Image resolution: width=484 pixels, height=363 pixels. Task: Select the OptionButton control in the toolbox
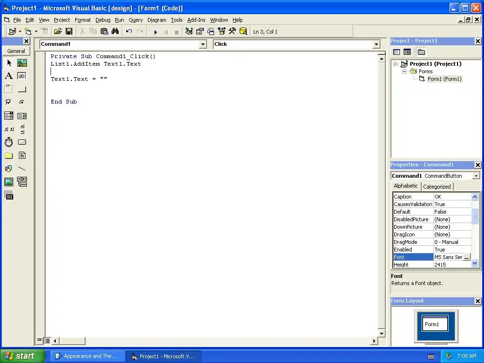pyautogui.click(x=22, y=102)
